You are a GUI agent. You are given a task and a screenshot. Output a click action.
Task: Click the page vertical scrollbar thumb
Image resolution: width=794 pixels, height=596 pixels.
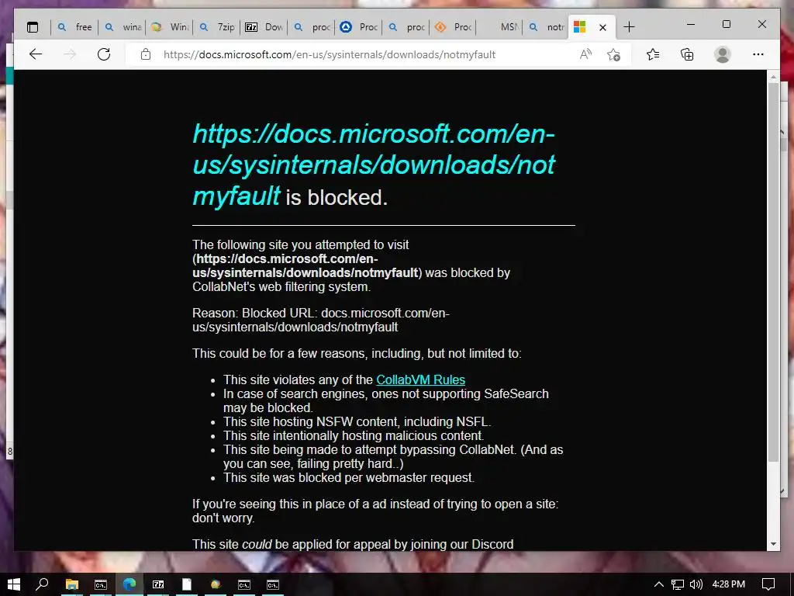(x=773, y=271)
